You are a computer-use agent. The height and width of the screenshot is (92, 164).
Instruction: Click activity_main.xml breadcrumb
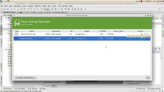point(60,12)
